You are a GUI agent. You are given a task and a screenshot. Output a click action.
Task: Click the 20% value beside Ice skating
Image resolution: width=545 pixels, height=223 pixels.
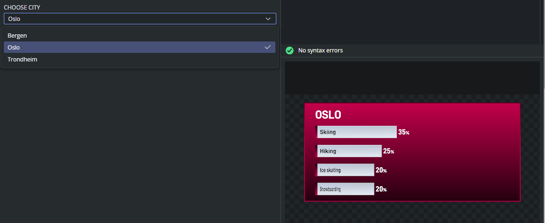pos(381,170)
